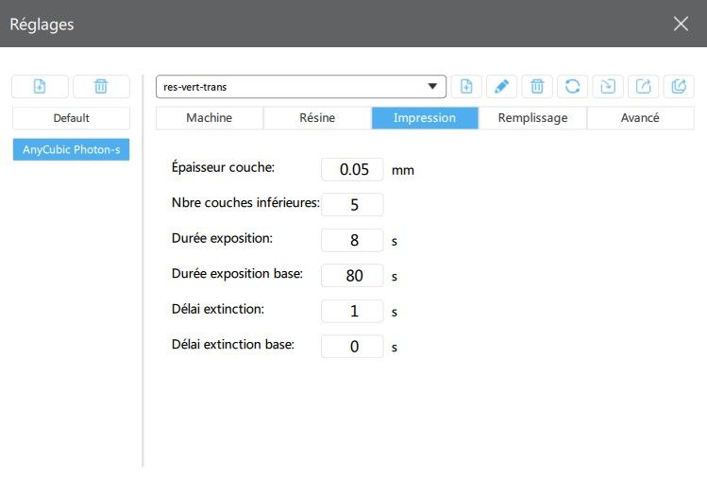Delete res-vert-trans profile with the trash icon
This screenshot has height=495, width=707.
537,86
